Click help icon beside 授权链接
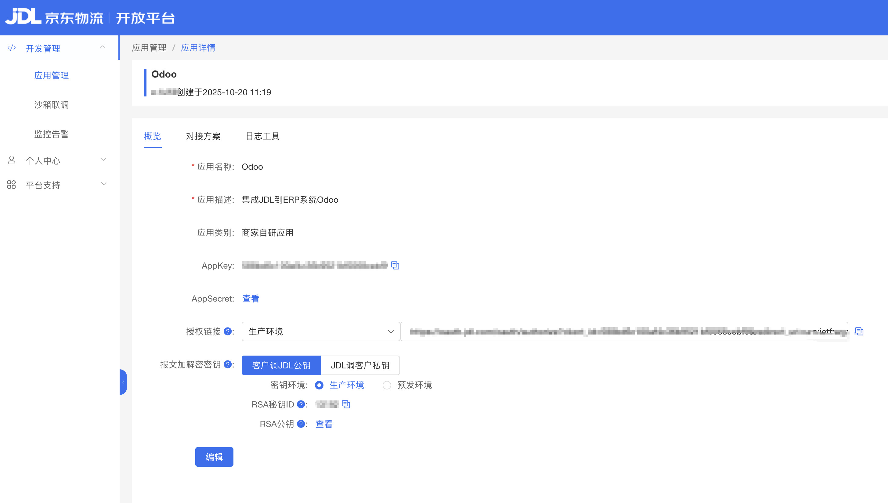The height and width of the screenshot is (503, 888). point(227,331)
